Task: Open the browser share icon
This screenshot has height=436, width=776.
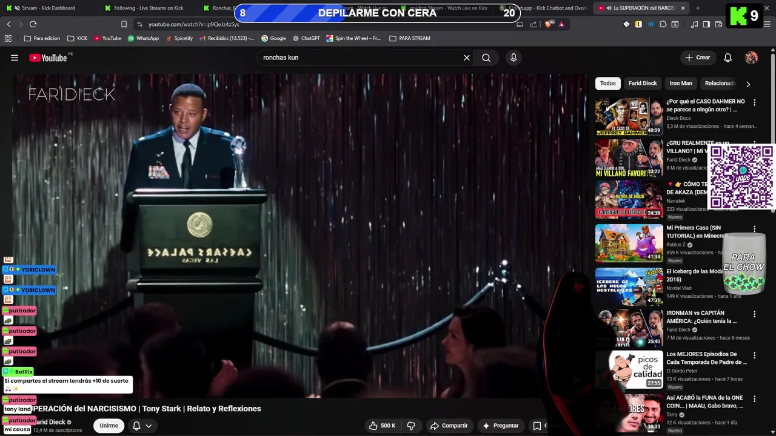Action: coord(533,24)
